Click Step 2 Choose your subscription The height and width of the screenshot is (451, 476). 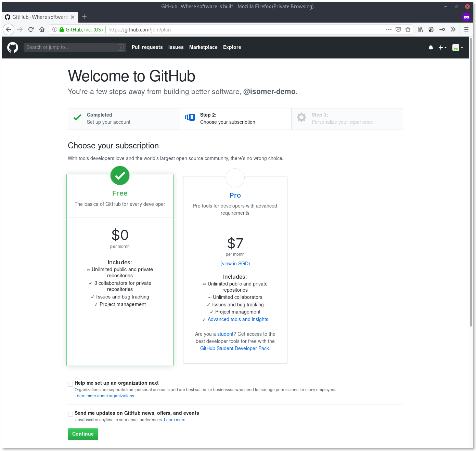click(235, 119)
